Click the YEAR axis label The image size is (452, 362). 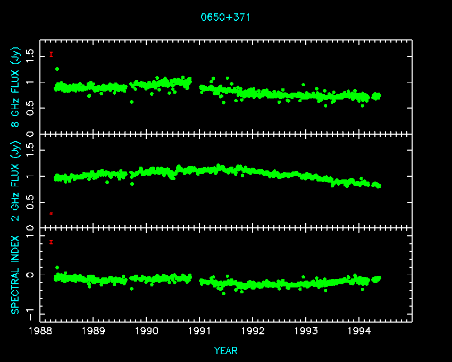coord(225,350)
